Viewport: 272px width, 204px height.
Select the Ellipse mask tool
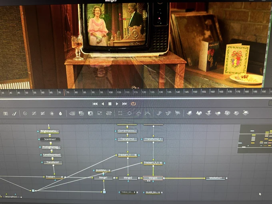(130, 113)
